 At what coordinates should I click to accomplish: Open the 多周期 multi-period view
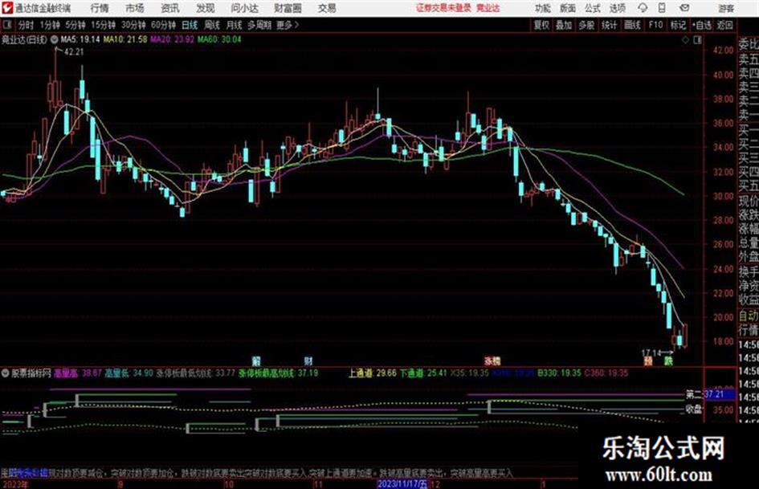coord(260,25)
